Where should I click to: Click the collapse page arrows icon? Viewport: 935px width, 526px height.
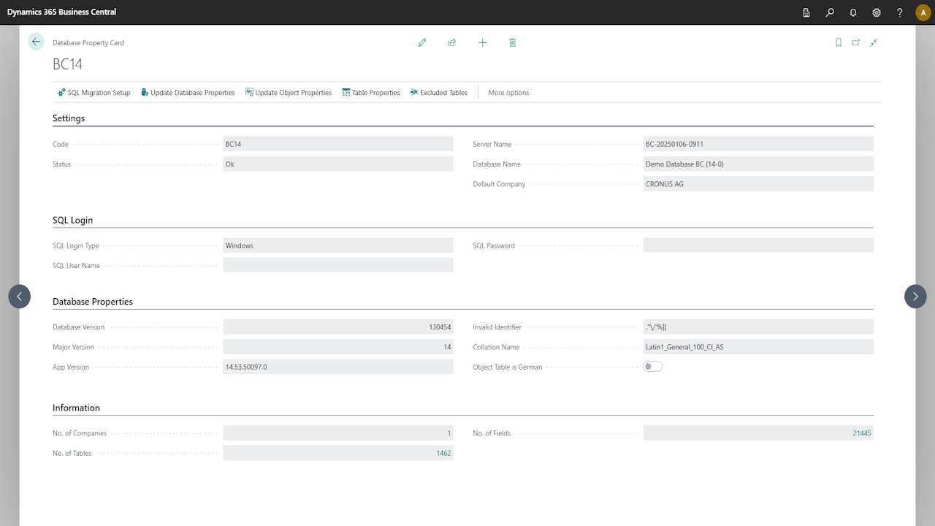click(874, 42)
